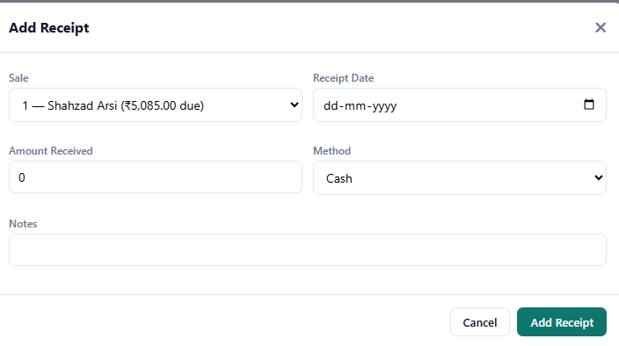Viewport: 619px width, 346px height.
Task: Click the Amount Received label
Action: 50,151
